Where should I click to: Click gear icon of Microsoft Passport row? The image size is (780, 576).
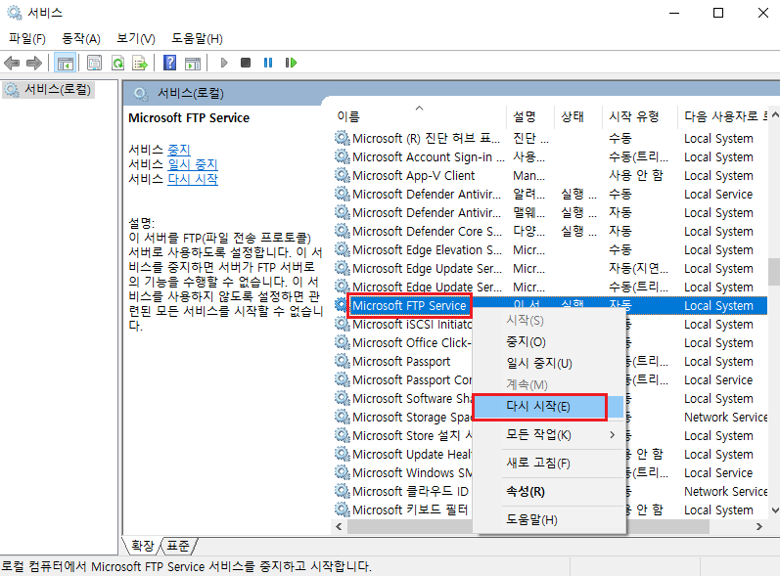342,361
